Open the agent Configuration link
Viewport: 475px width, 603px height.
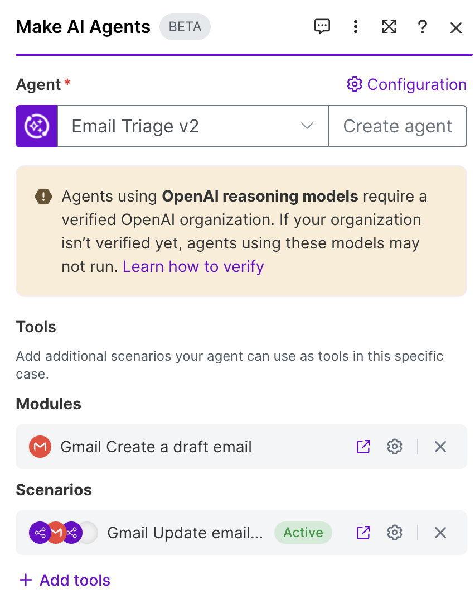(406, 84)
